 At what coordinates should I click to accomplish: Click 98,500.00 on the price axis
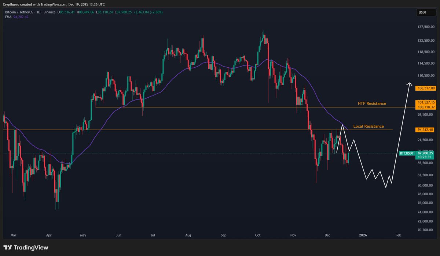click(x=426, y=114)
